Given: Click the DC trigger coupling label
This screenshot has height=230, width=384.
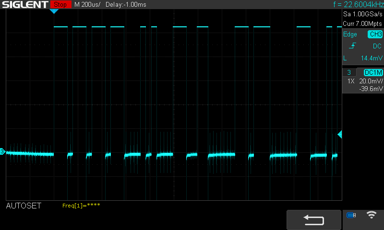Looking at the screenshot, I should point(377,46).
